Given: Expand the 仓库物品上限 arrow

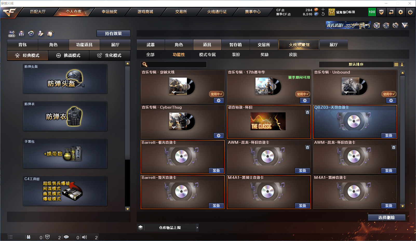Looking at the screenshot, I should 197,227.
